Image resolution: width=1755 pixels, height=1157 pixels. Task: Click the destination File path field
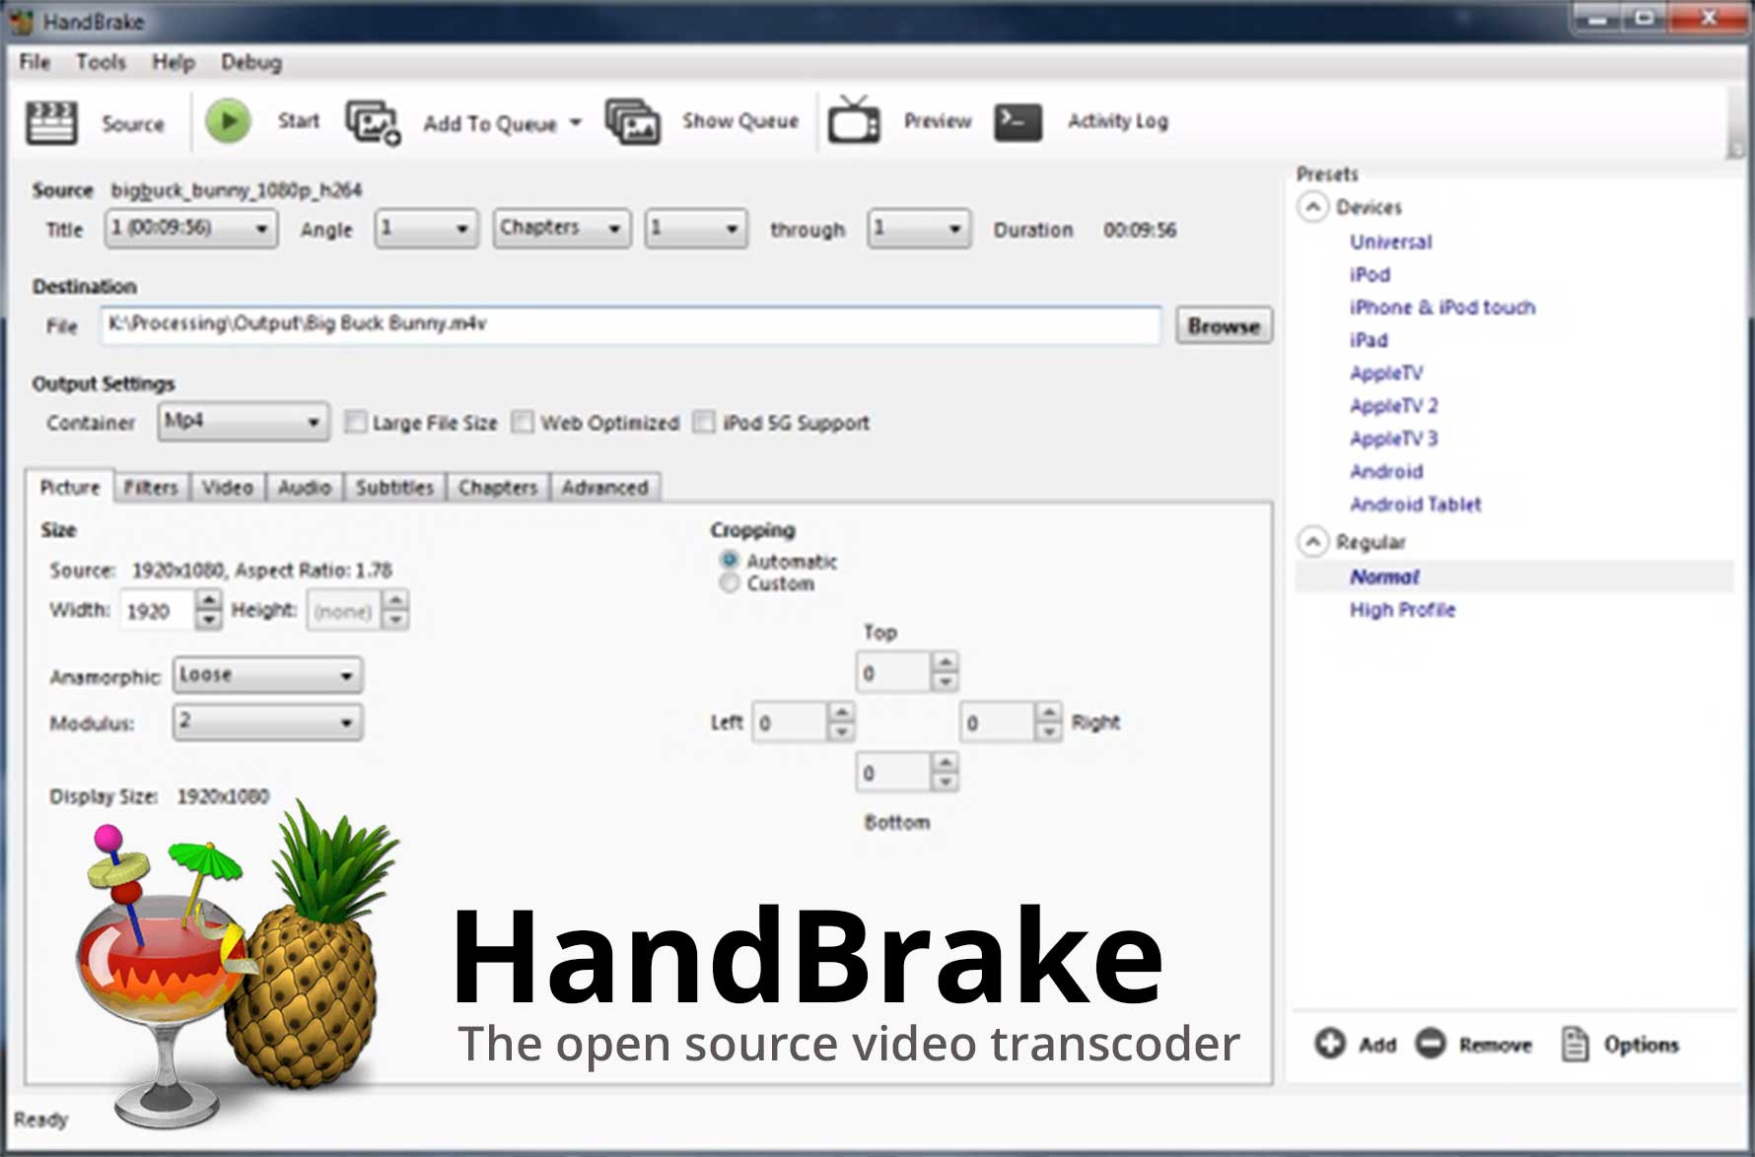point(631,324)
